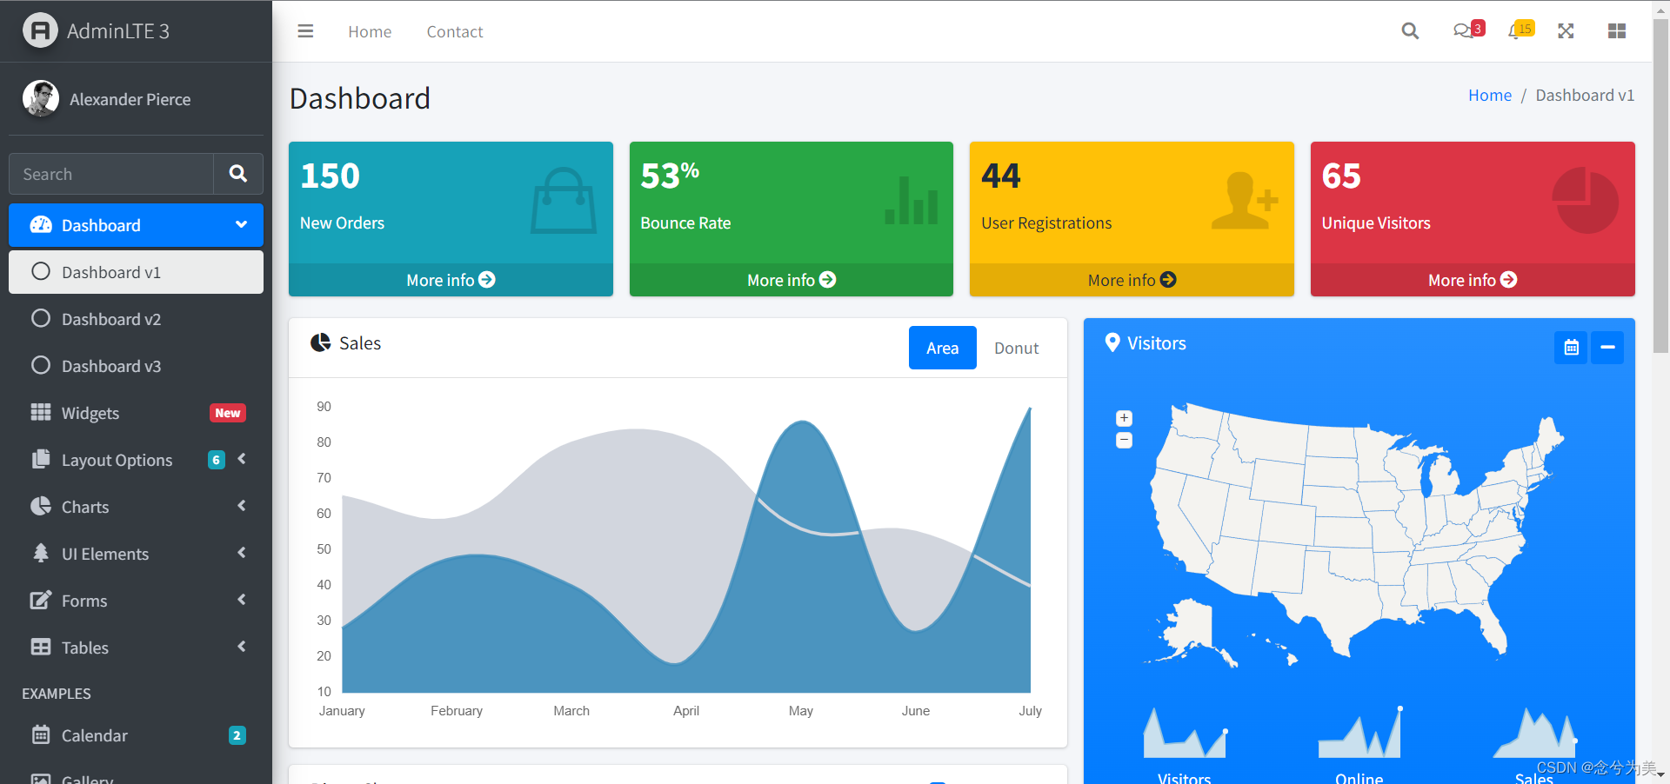Screen dimensions: 1670x784
Task: Select the Dashboard v1 circle item
Action: pos(136,272)
